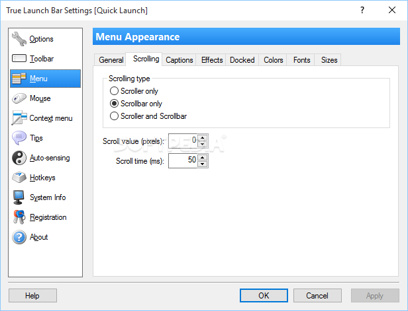Open the System Info category label
This screenshot has width=408, height=311.
coord(48,197)
